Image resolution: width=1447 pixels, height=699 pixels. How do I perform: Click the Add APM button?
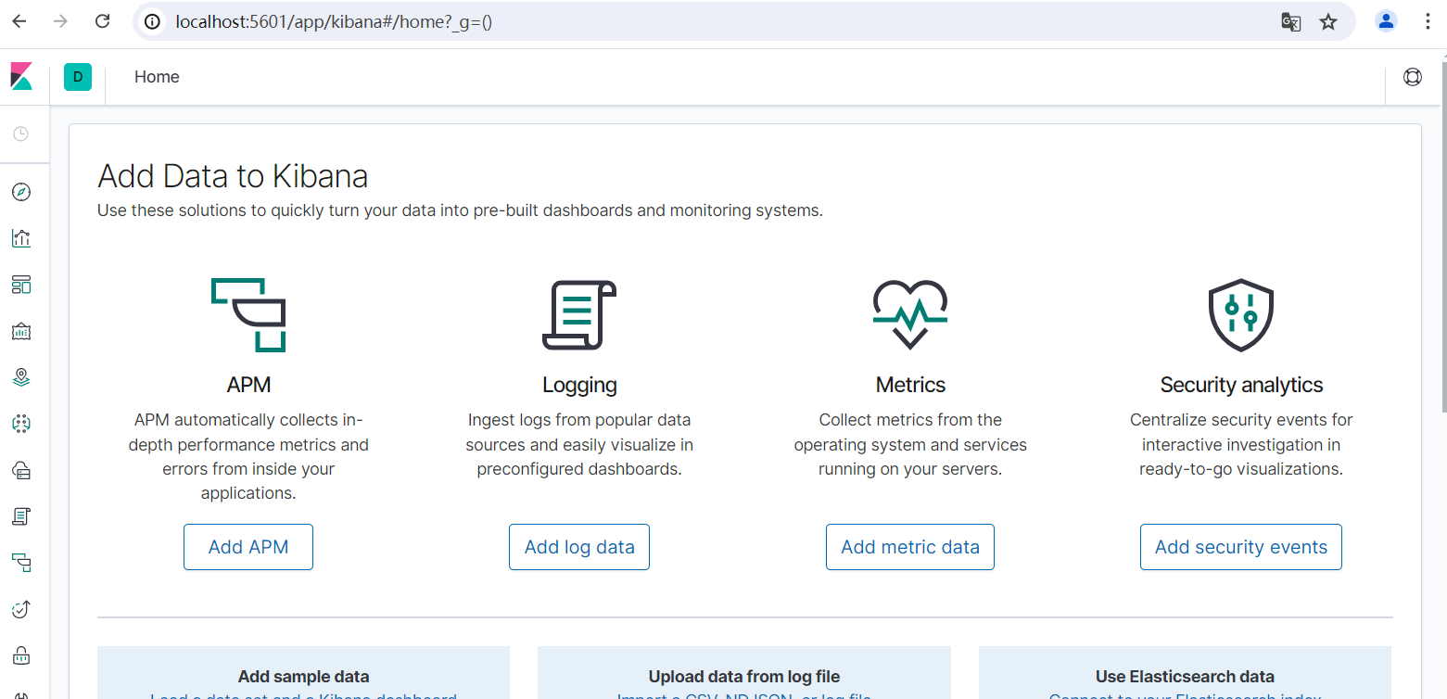point(248,547)
